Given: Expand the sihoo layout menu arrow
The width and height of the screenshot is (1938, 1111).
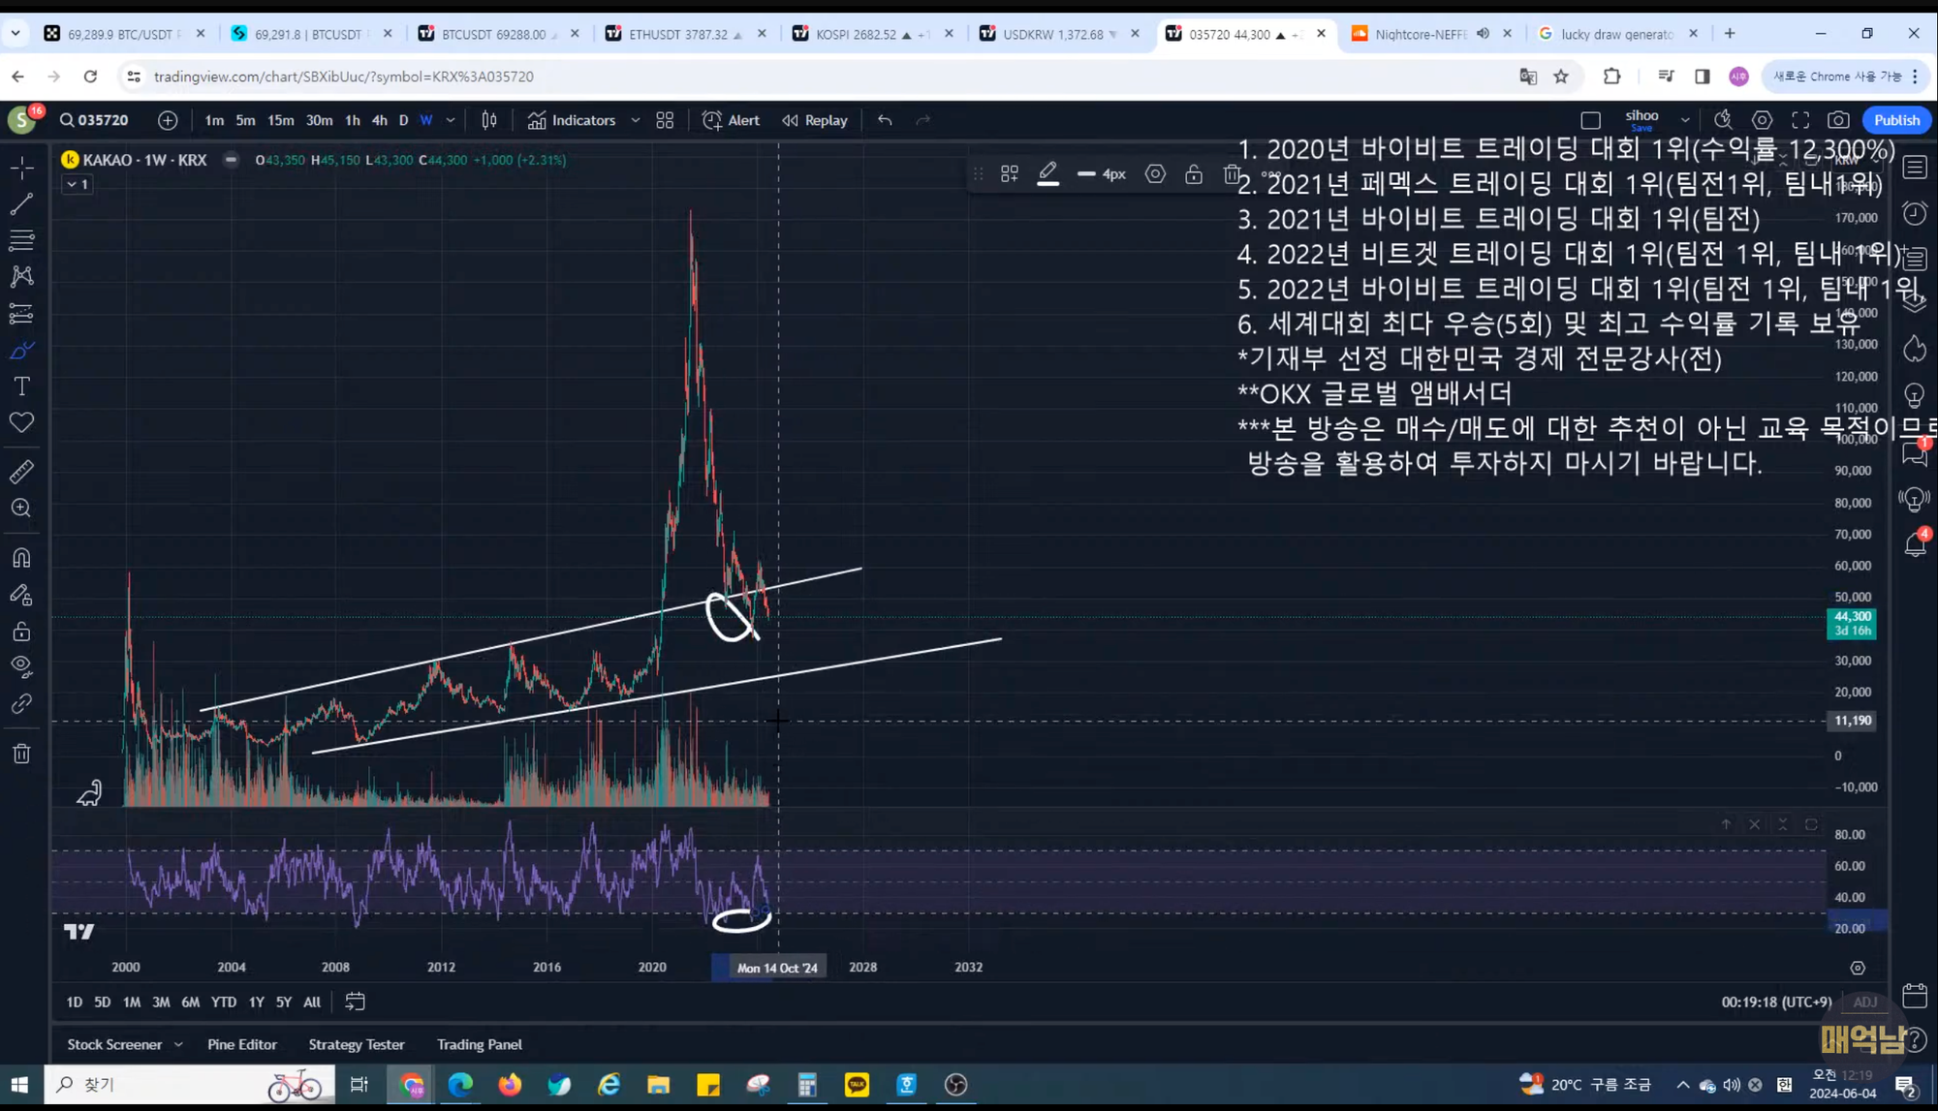Looking at the screenshot, I should [x=1685, y=120].
